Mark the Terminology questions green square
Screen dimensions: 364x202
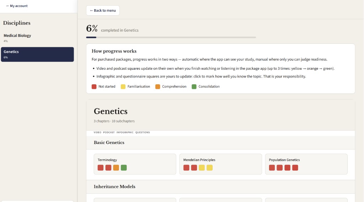point(124,168)
